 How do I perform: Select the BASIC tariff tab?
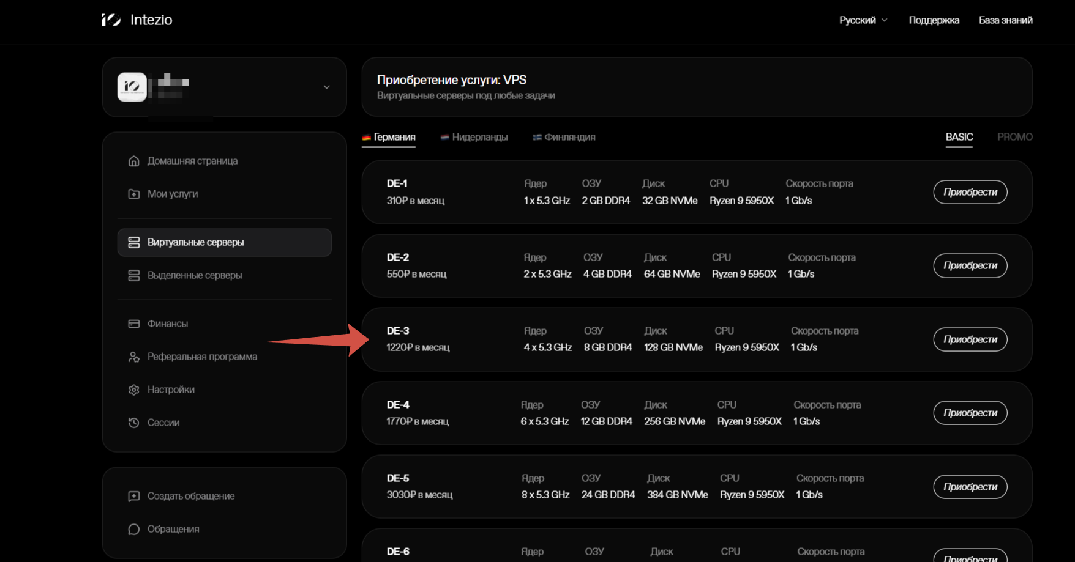click(959, 137)
